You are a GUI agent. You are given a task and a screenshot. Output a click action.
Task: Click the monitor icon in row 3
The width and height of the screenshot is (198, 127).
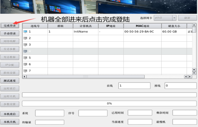click(25, 45)
